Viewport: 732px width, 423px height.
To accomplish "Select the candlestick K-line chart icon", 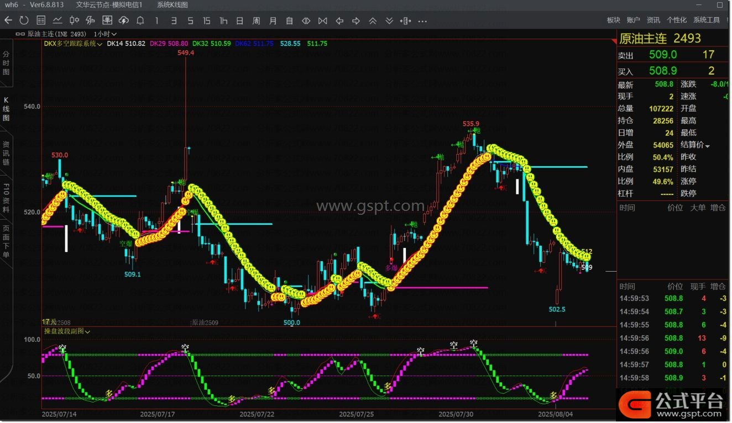I will pos(74,20).
